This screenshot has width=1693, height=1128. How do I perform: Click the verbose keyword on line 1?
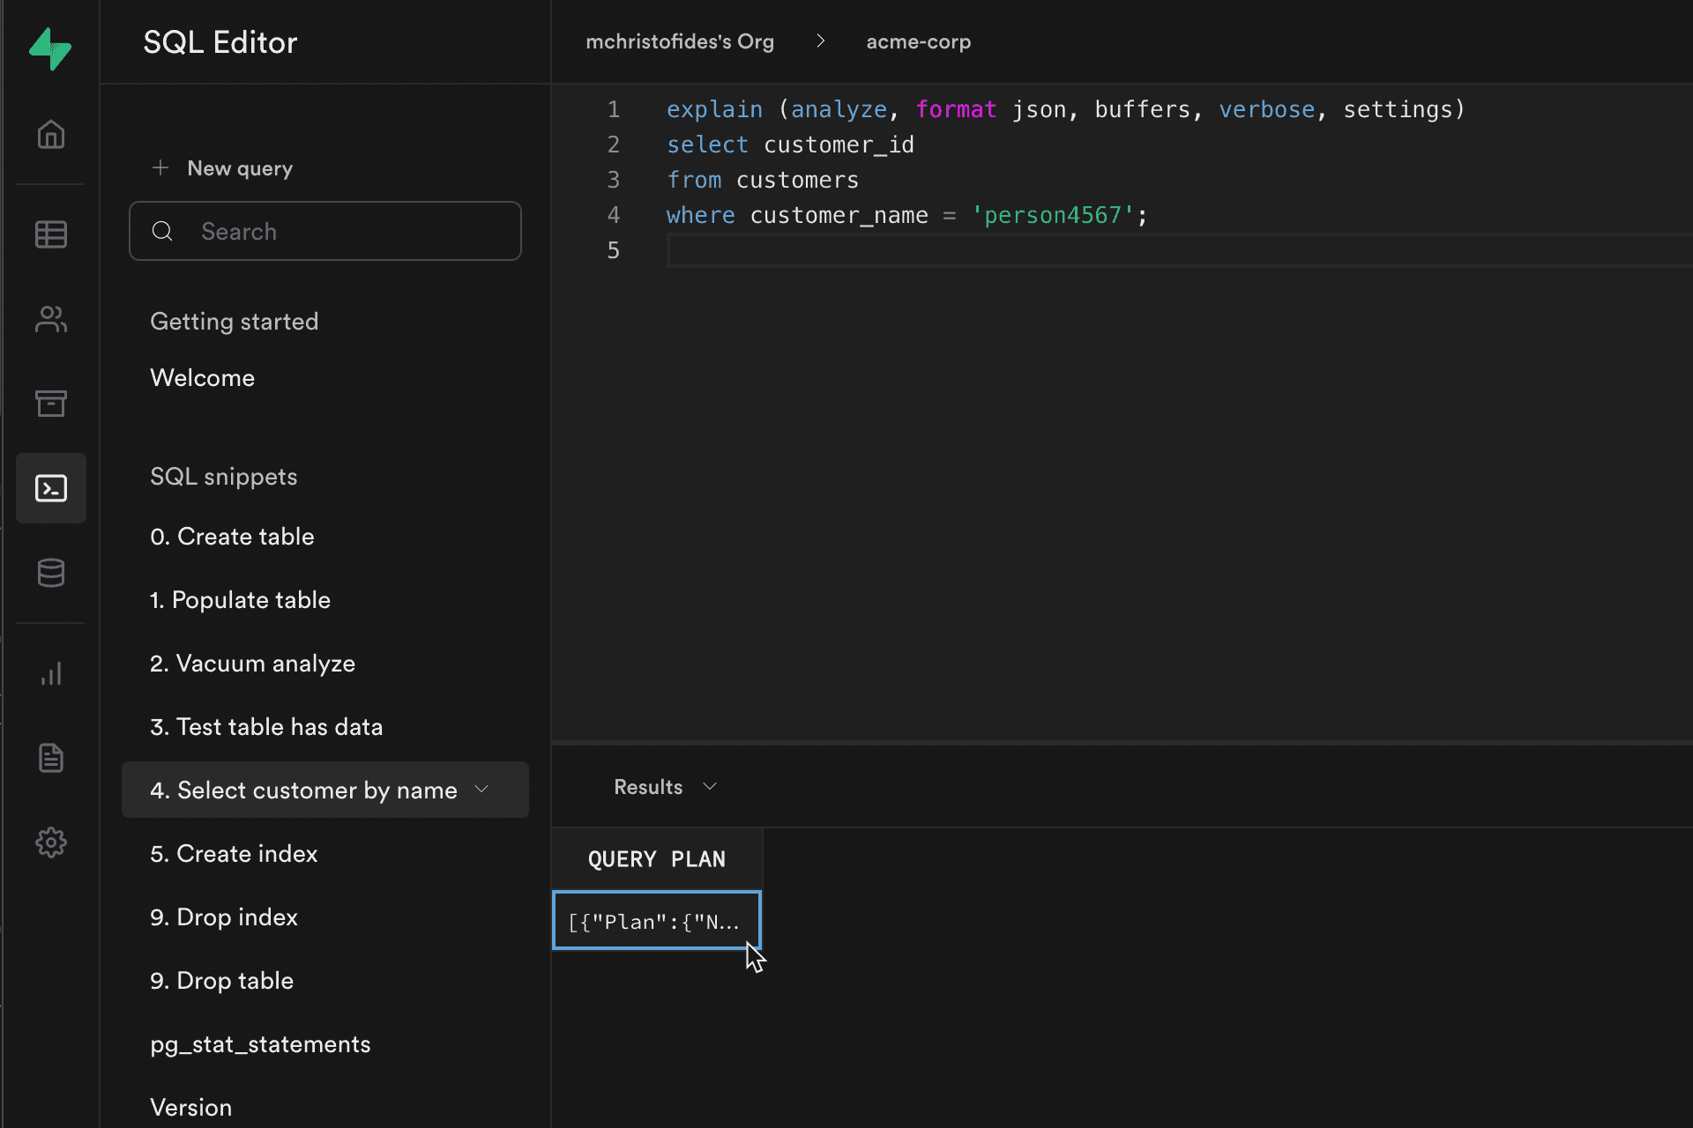[1267, 109]
